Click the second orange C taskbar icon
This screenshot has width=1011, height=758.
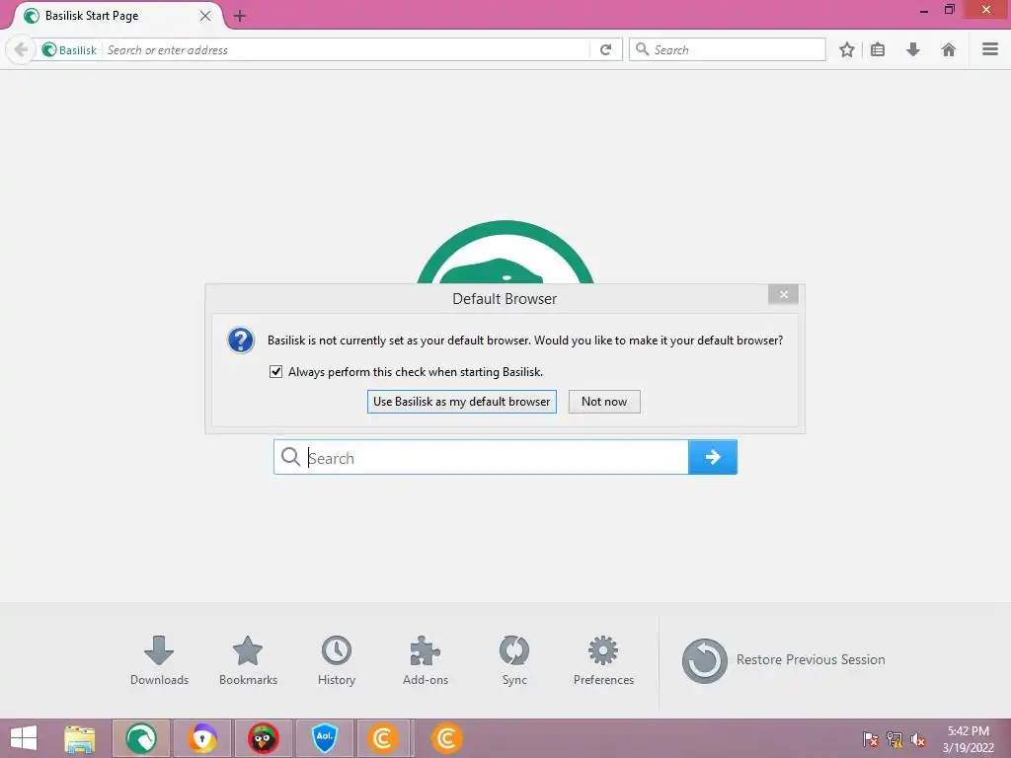pyautogui.click(x=447, y=738)
